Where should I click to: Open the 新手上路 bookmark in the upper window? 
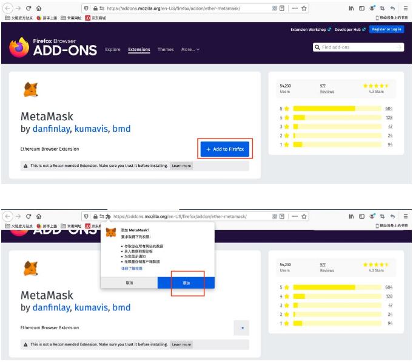47,18
